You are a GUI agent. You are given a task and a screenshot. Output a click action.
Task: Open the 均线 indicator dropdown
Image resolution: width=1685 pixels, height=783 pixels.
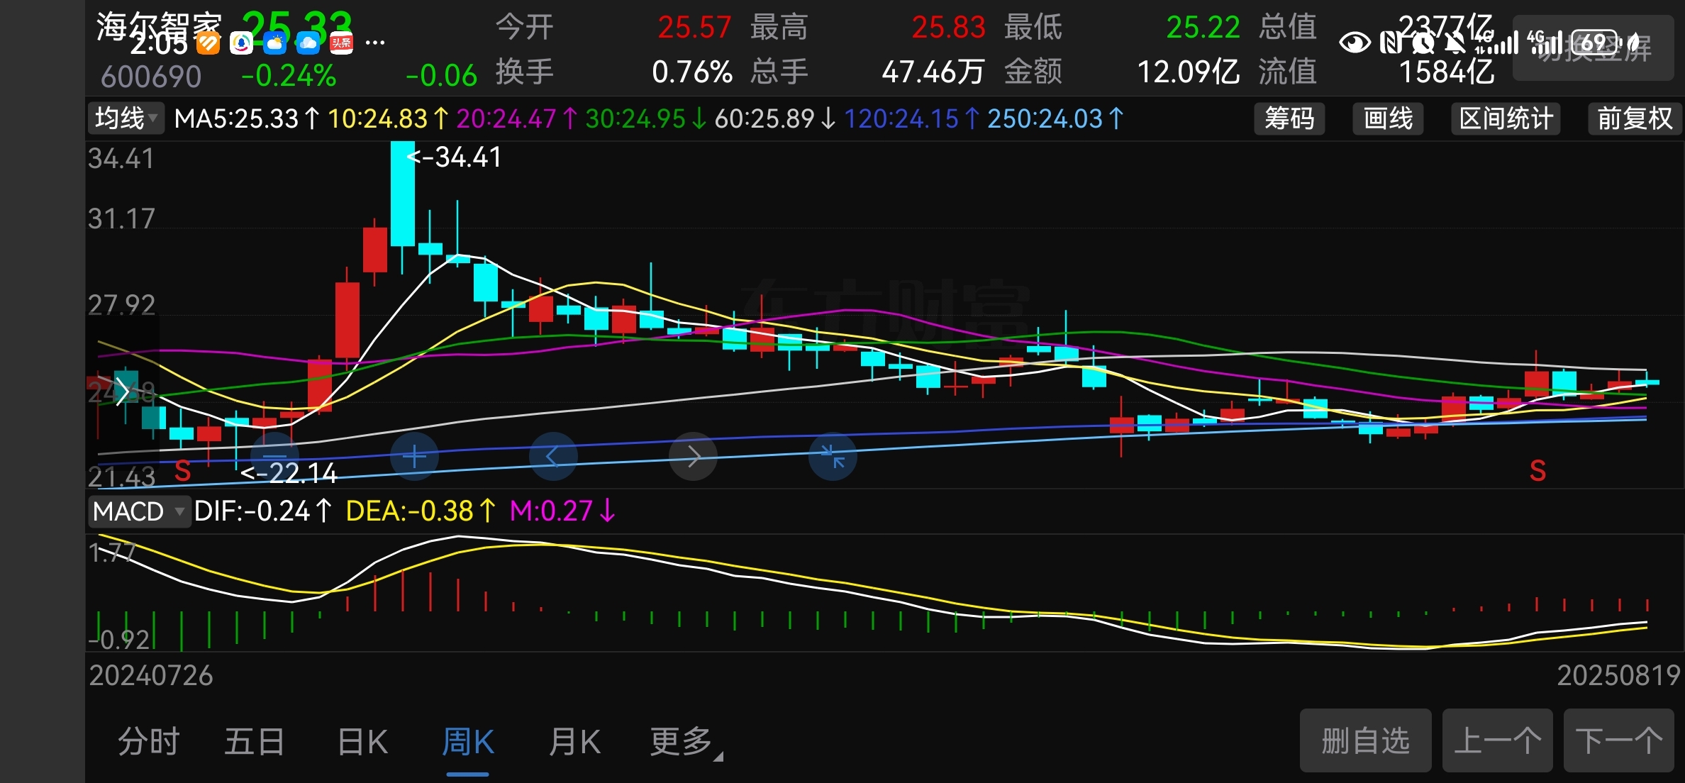coord(126,118)
